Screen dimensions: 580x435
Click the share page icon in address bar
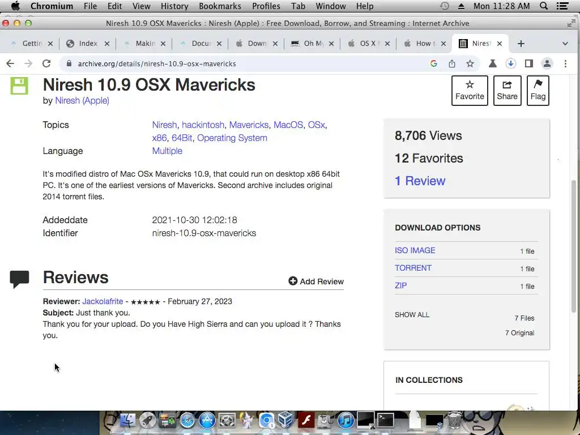pos(452,63)
